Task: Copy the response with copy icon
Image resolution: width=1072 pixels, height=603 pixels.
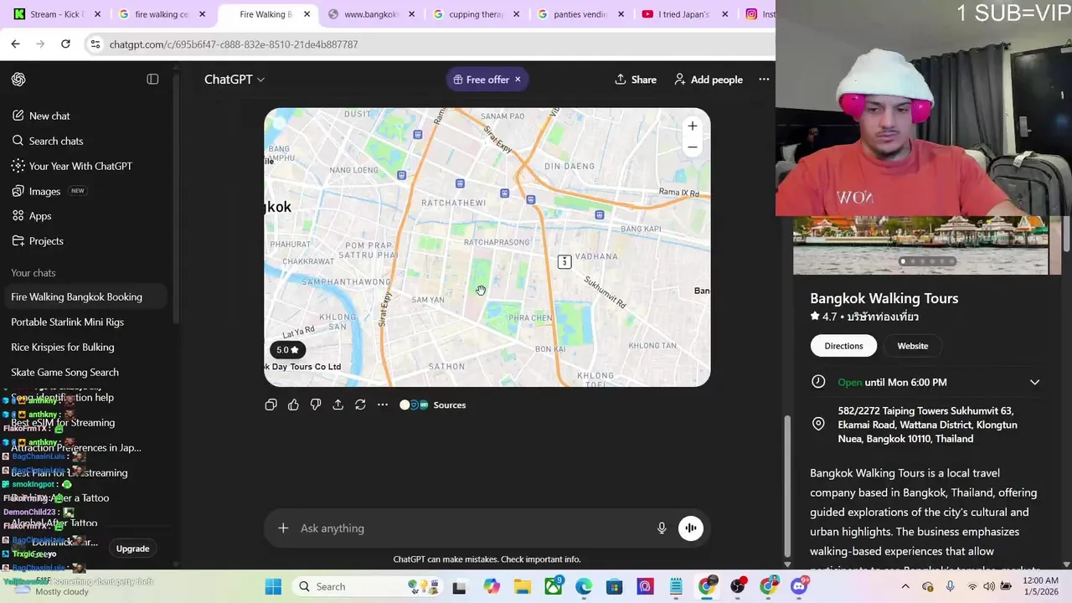Action: (271, 405)
